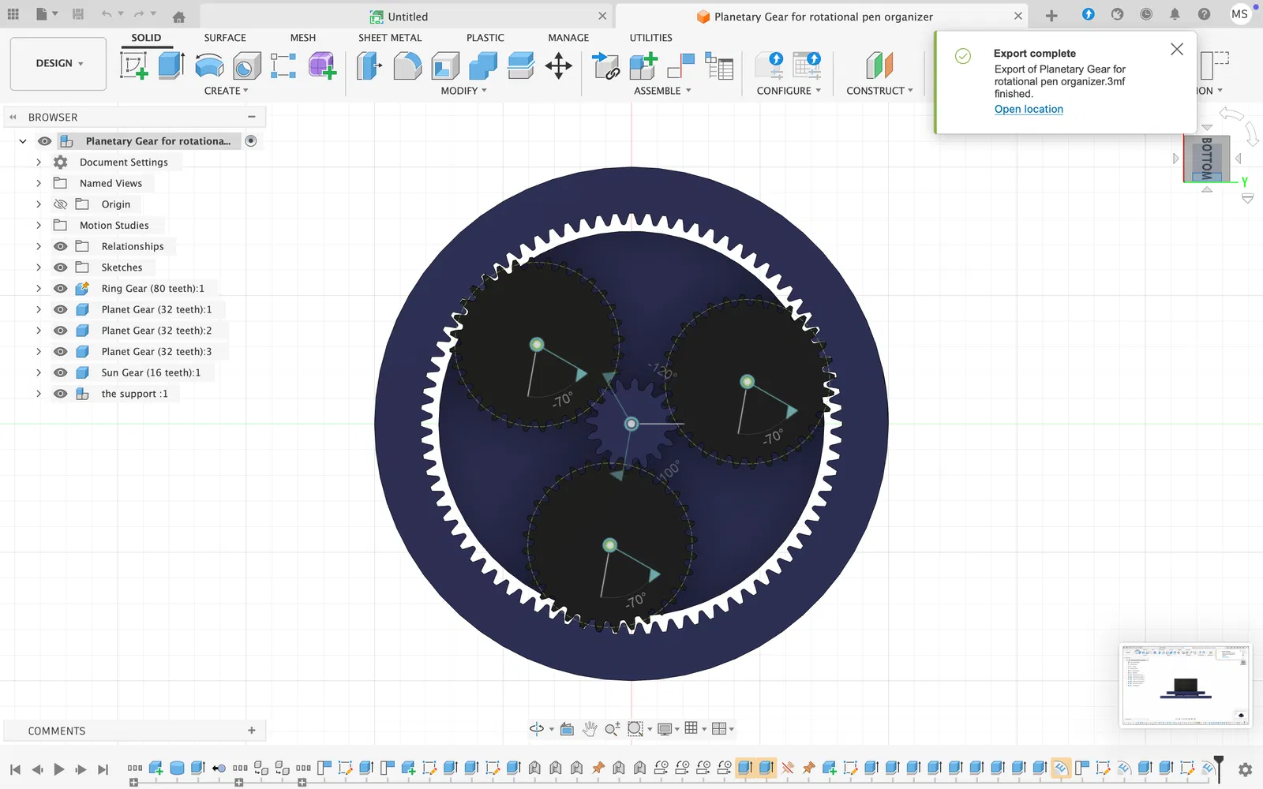Open the MODIFY dropdown menu
1263x789 pixels.
[463, 91]
